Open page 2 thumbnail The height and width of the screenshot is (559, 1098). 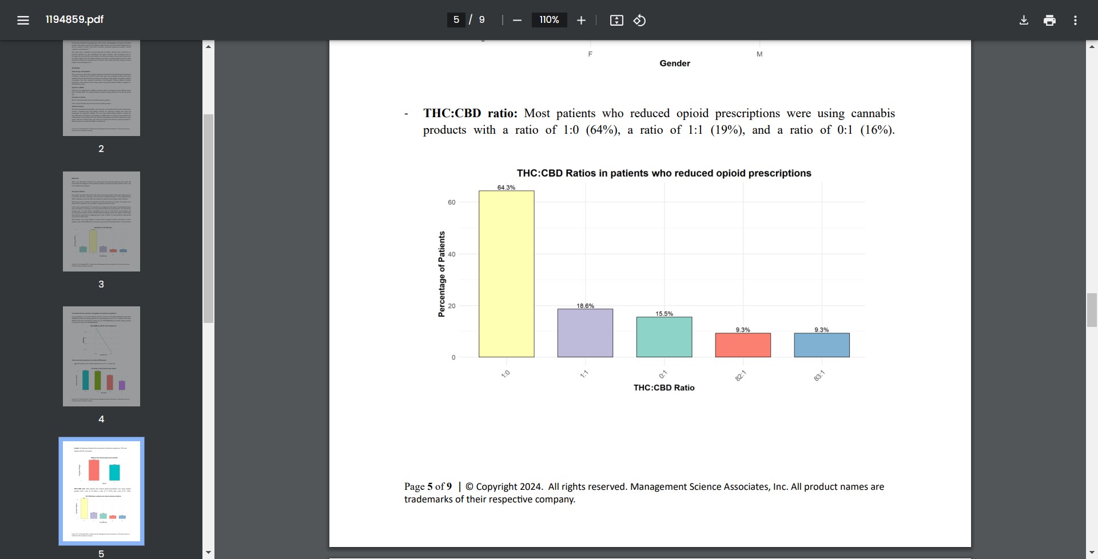point(101,87)
